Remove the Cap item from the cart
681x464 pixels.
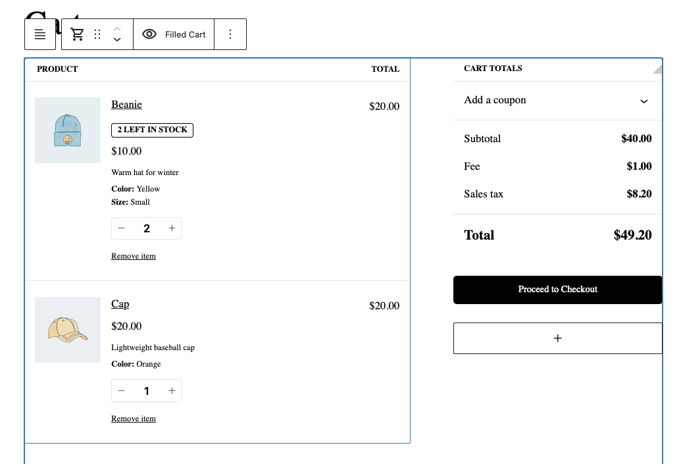[x=134, y=418]
